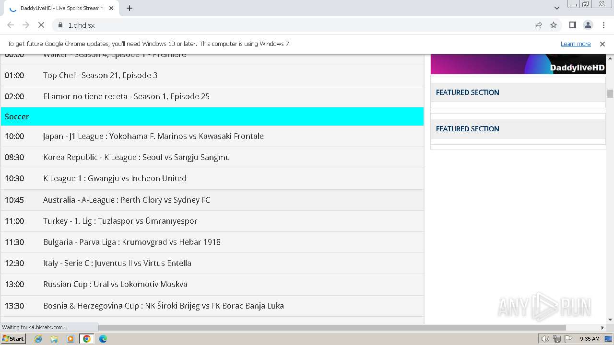Screen dimensions: 614x345
Task: Open the Windows Start menu
Action: 13,338
